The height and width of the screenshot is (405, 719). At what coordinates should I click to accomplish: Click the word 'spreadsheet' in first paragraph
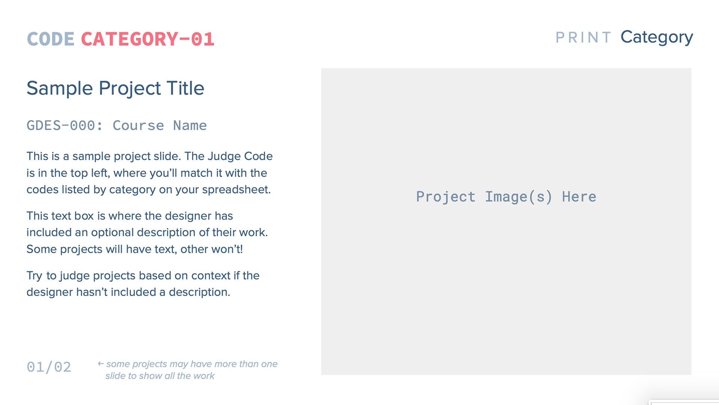(x=235, y=190)
